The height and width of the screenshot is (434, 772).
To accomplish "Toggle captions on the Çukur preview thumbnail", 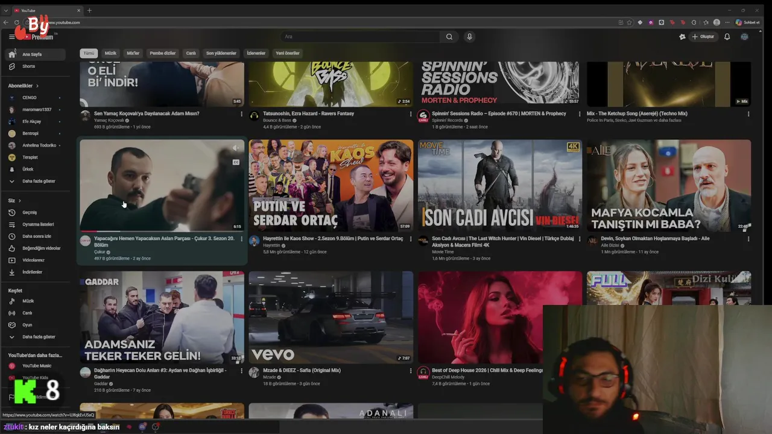I will click(236, 162).
